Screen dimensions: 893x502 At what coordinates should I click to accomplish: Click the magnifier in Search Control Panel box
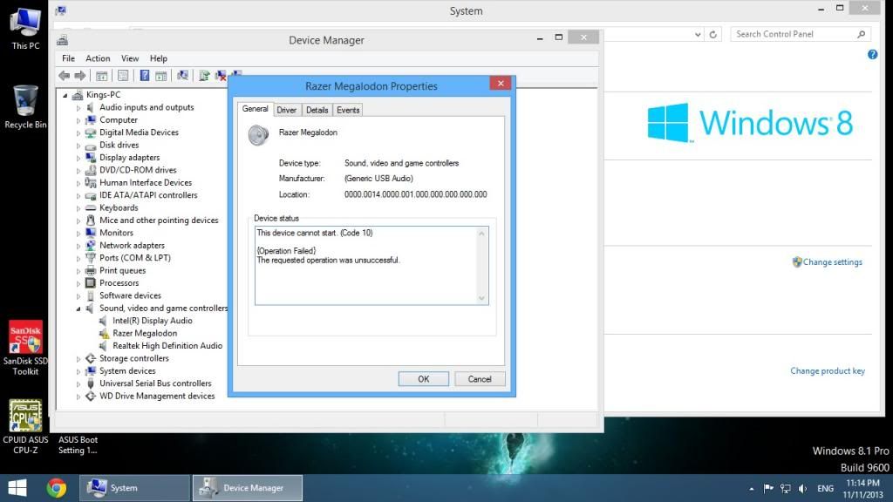point(861,34)
